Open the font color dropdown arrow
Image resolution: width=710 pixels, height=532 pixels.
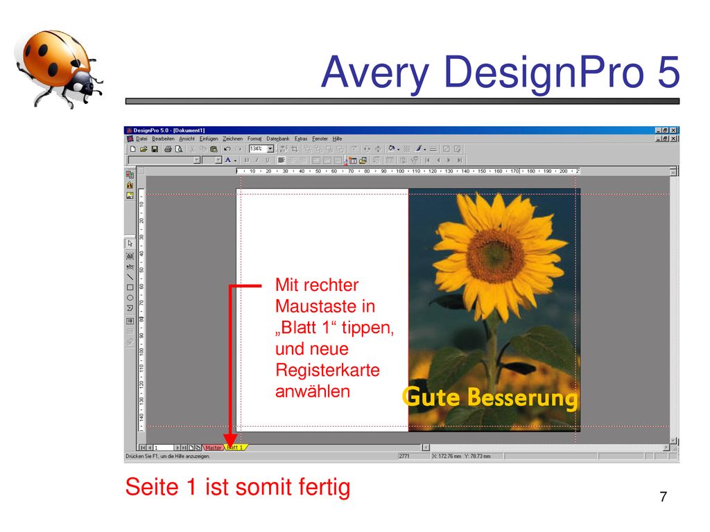(x=235, y=161)
